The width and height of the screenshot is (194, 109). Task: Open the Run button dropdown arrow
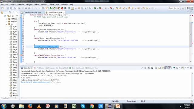(97, 8)
